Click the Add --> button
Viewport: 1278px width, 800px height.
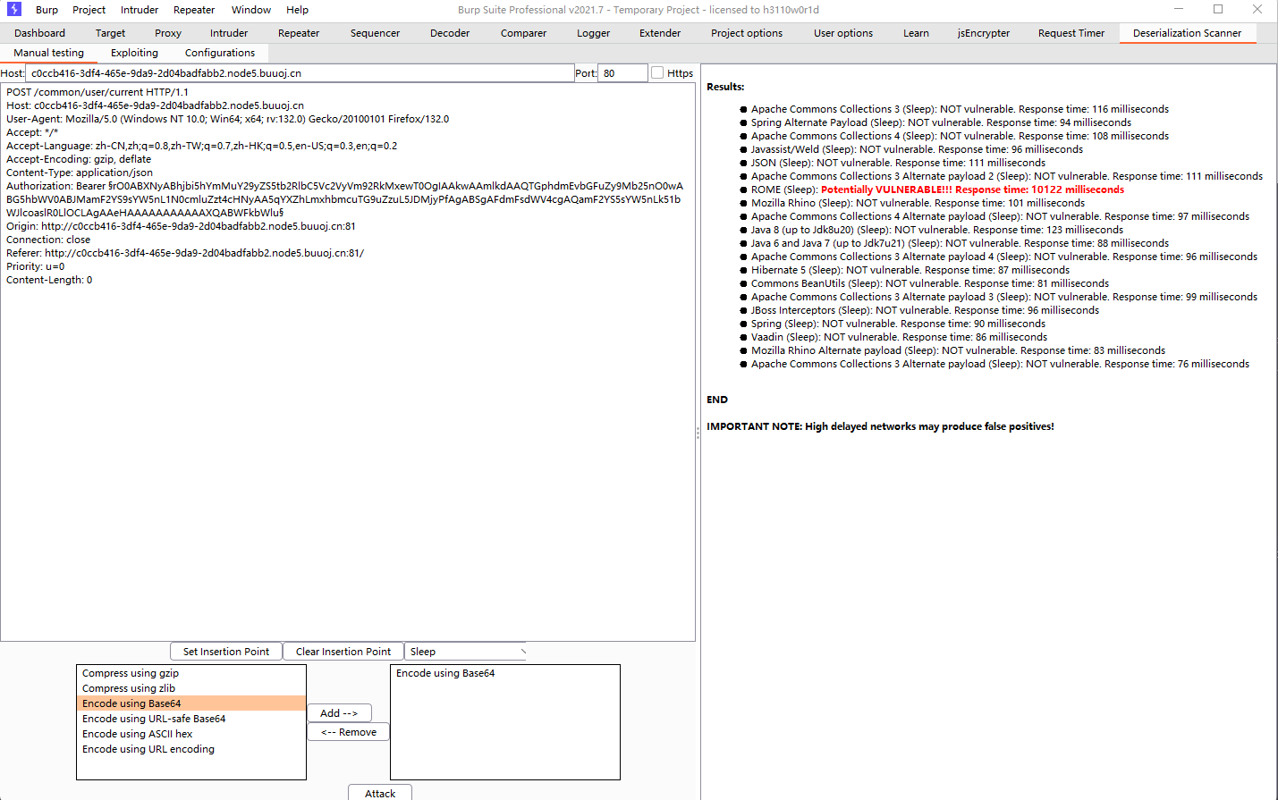339,713
